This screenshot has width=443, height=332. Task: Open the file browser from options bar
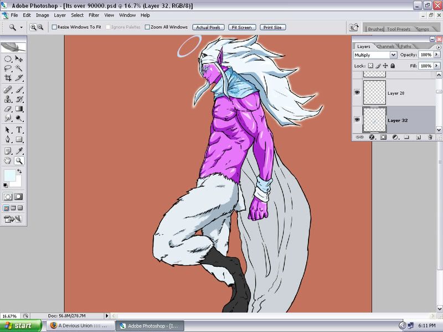pyautogui.click(x=354, y=27)
